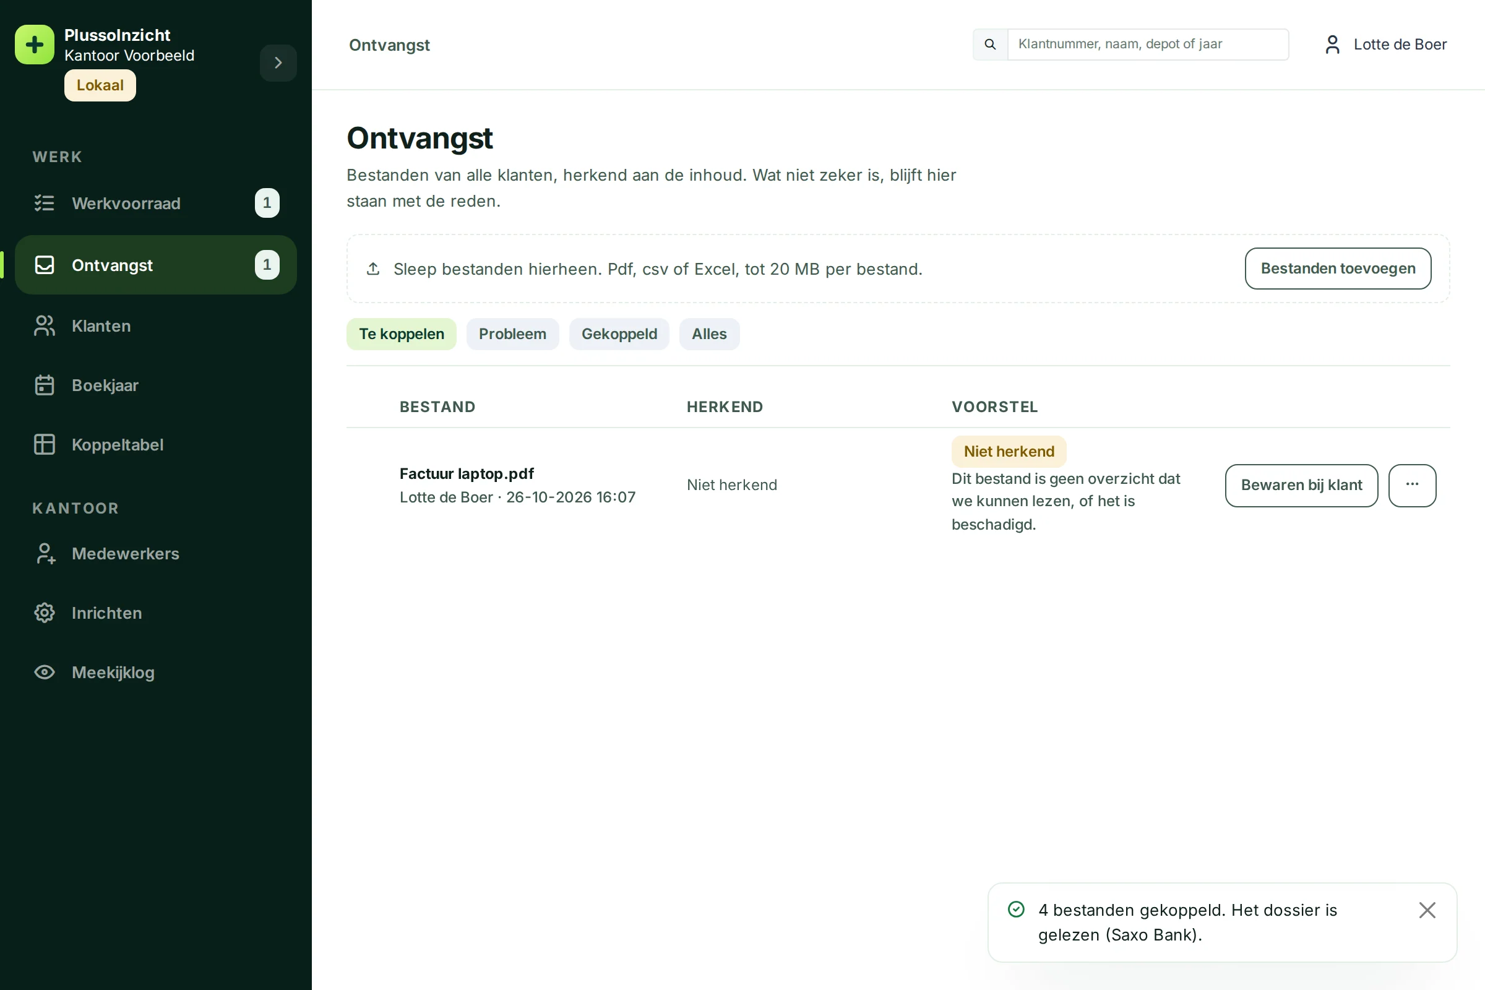
Task: Click the search magnifier icon
Action: 990,44
